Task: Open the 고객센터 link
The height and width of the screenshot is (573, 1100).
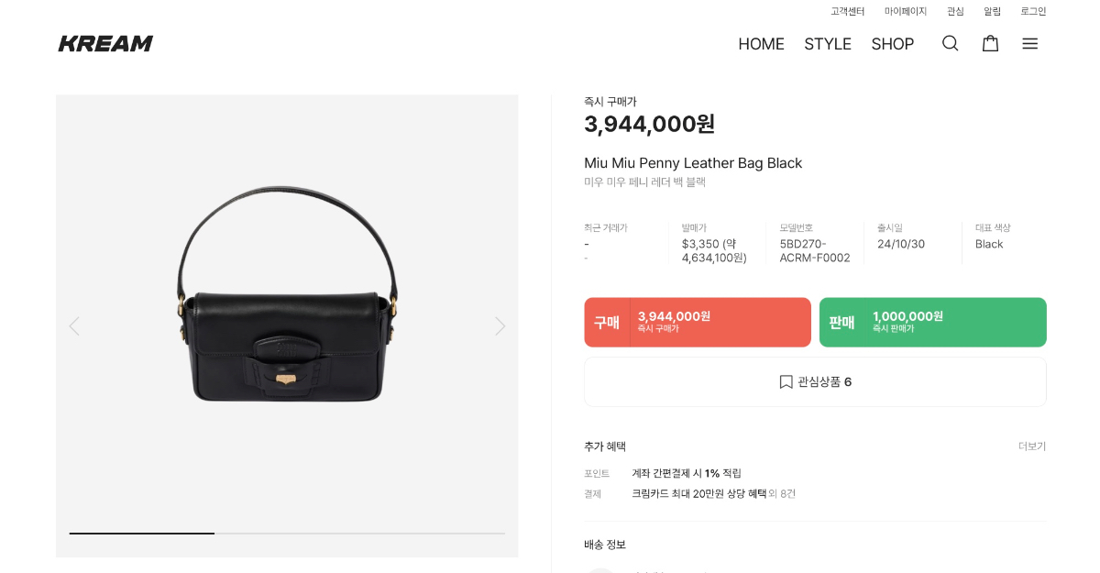Action: point(847,11)
